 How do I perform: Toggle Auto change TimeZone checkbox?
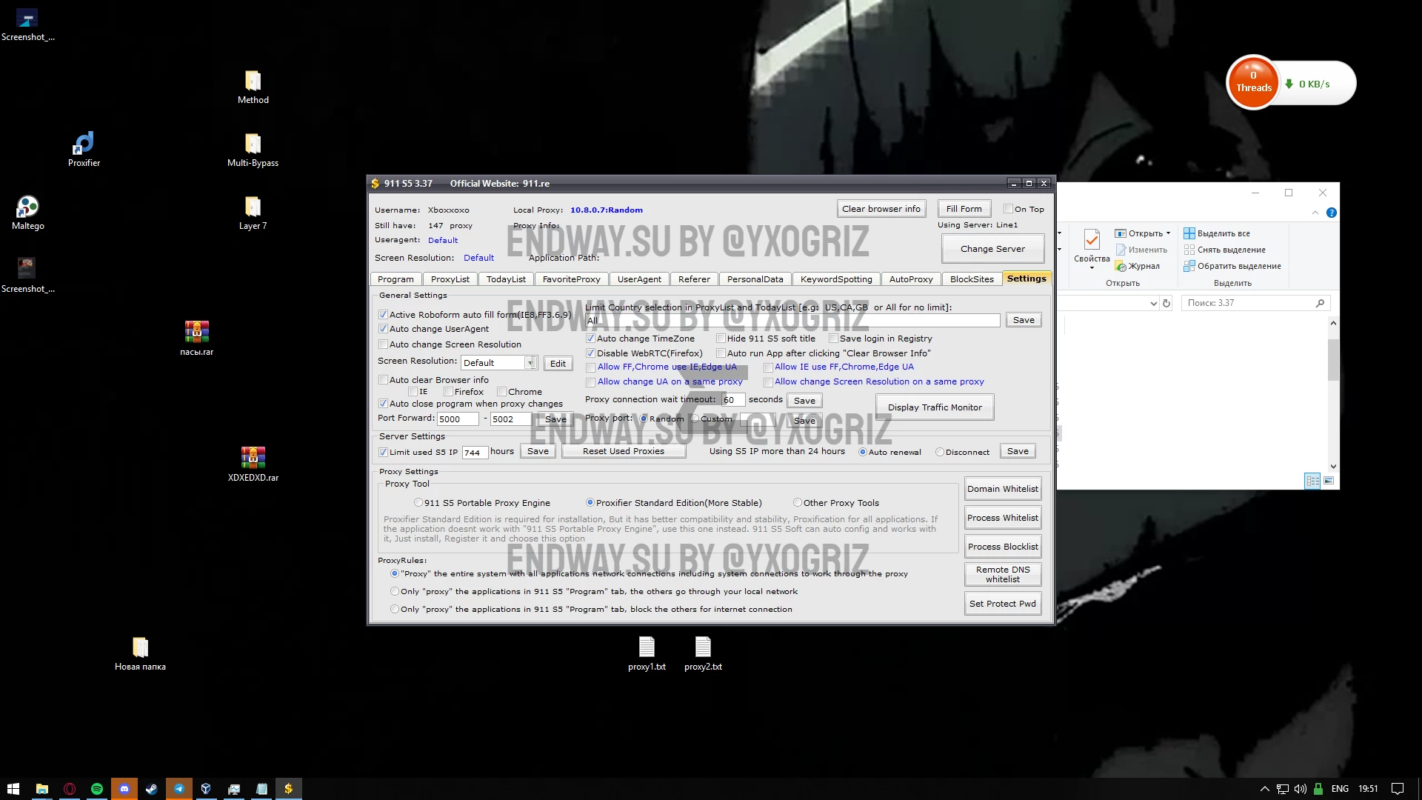click(x=590, y=339)
